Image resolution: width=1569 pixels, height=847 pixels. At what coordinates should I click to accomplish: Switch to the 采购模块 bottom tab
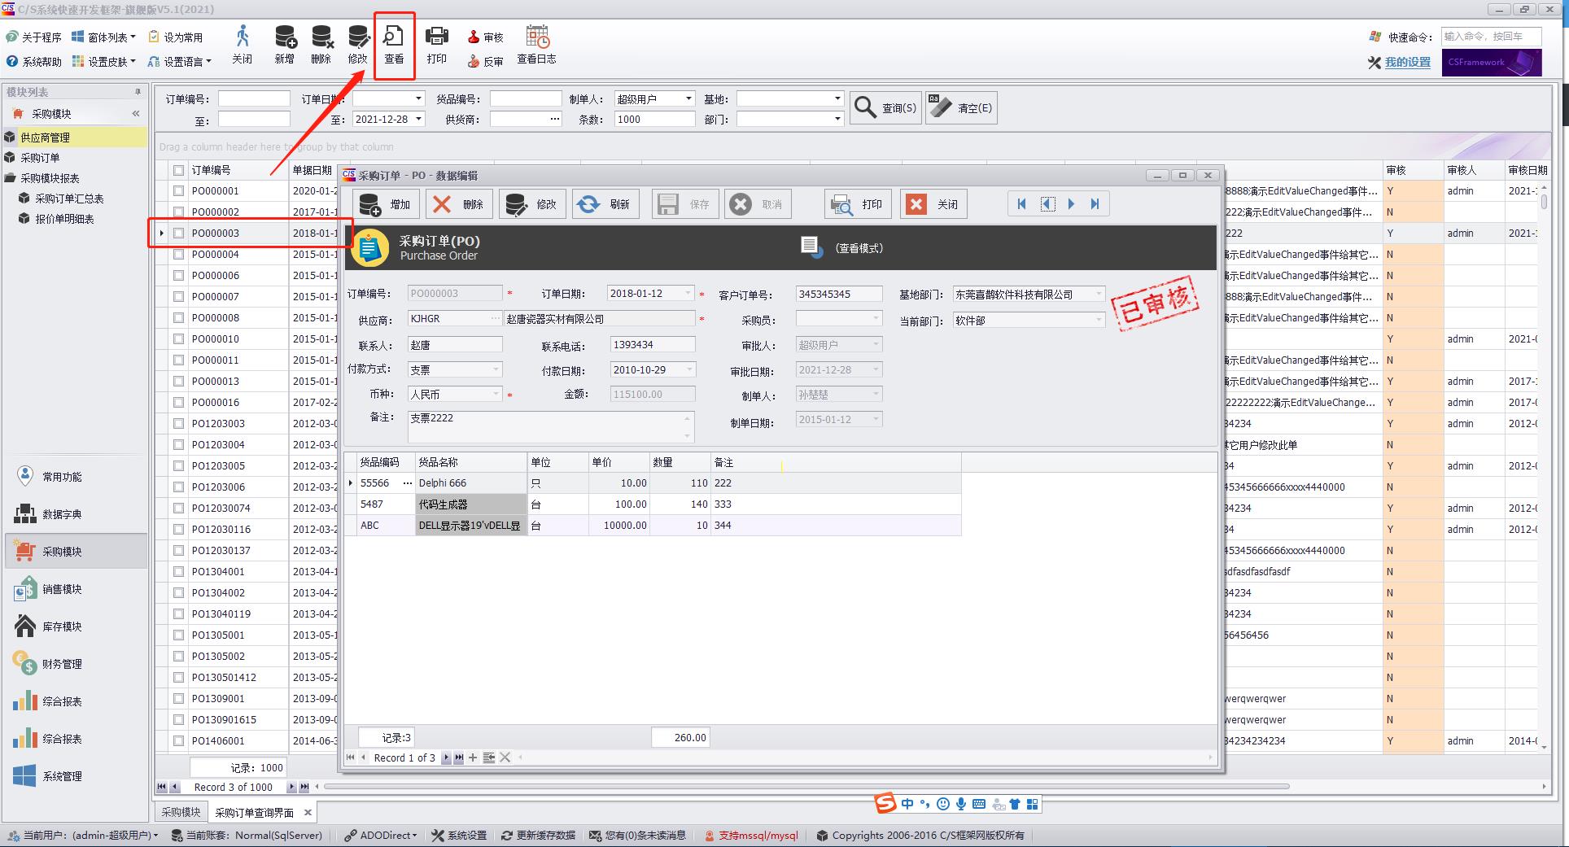click(181, 812)
